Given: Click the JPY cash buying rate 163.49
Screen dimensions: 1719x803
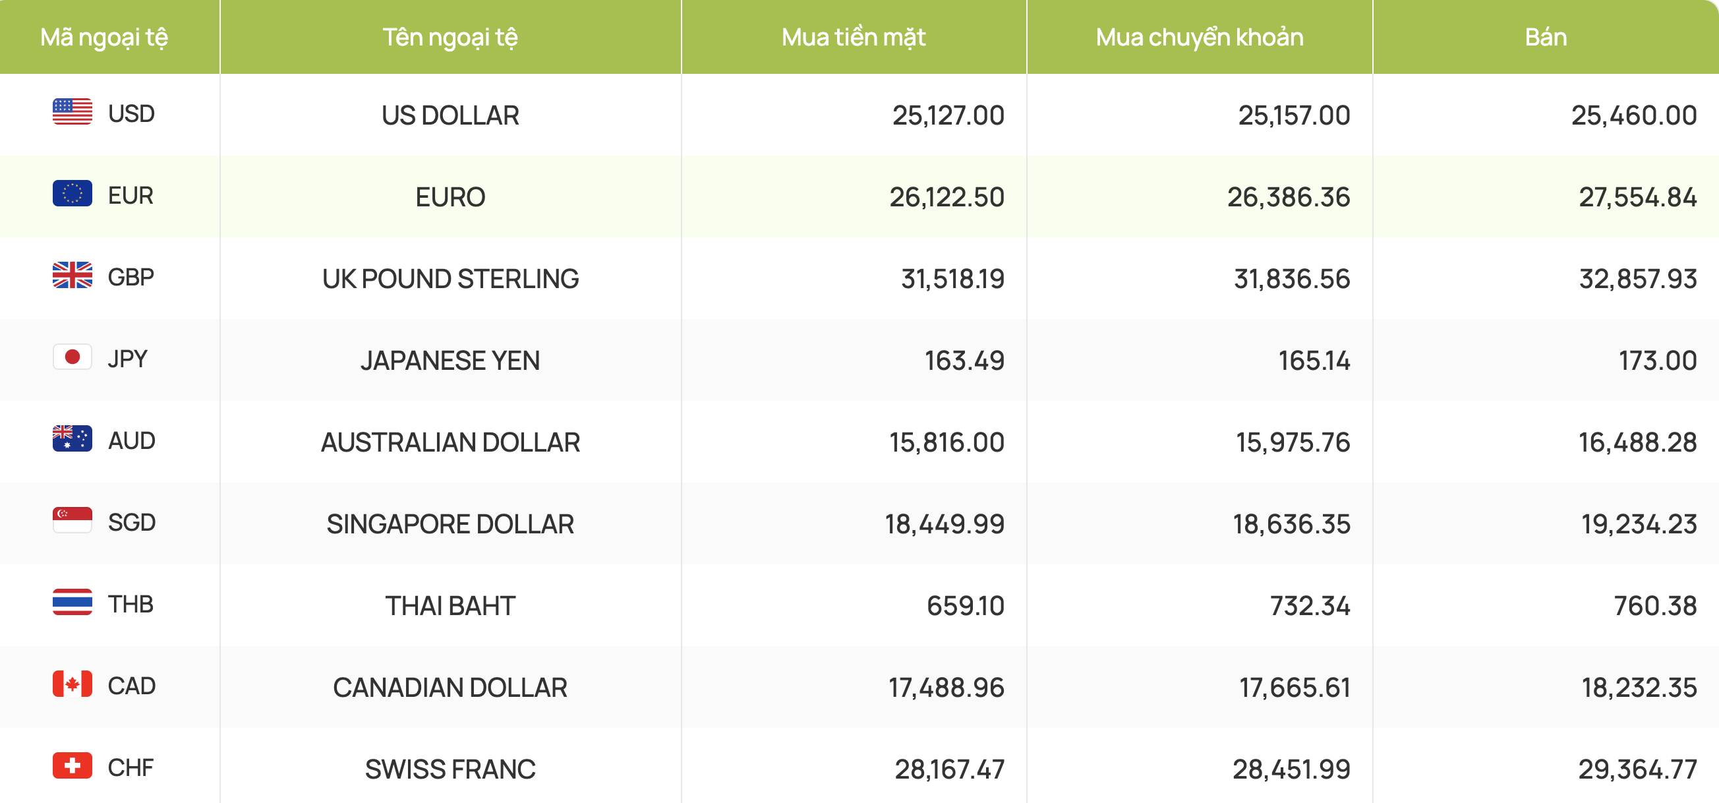Looking at the screenshot, I should coord(964,361).
